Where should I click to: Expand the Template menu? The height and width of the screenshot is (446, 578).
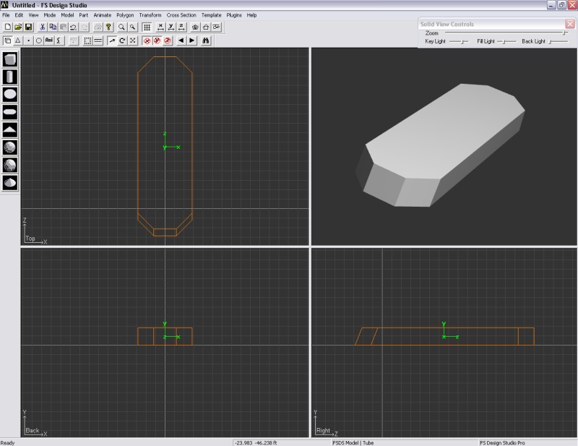coord(212,14)
